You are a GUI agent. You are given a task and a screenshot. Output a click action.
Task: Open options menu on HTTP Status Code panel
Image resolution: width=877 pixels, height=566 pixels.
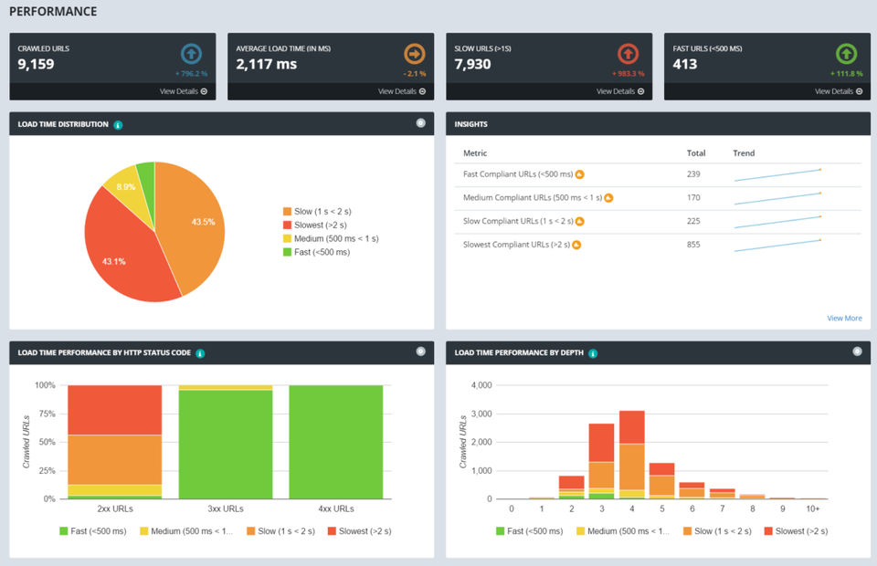click(420, 351)
